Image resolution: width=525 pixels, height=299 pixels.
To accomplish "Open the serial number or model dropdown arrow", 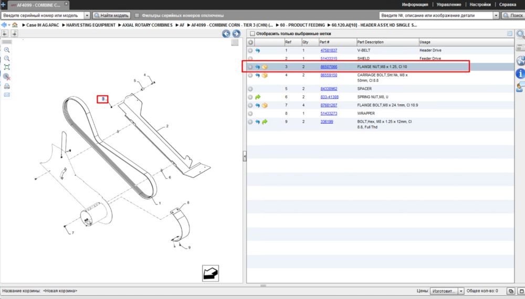I will click(x=87, y=15).
